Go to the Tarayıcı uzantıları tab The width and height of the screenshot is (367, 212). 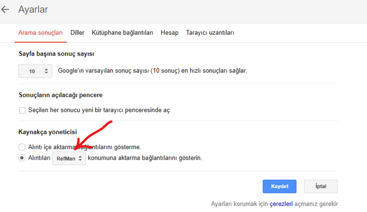[210, 33]
